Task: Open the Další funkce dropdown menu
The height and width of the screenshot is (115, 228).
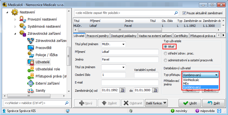Action: [x=156, y=103]
